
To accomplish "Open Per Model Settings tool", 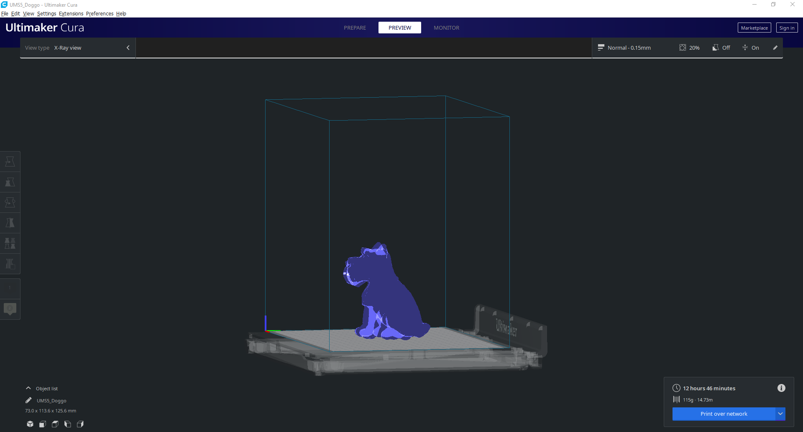I will tap(10, 243).
